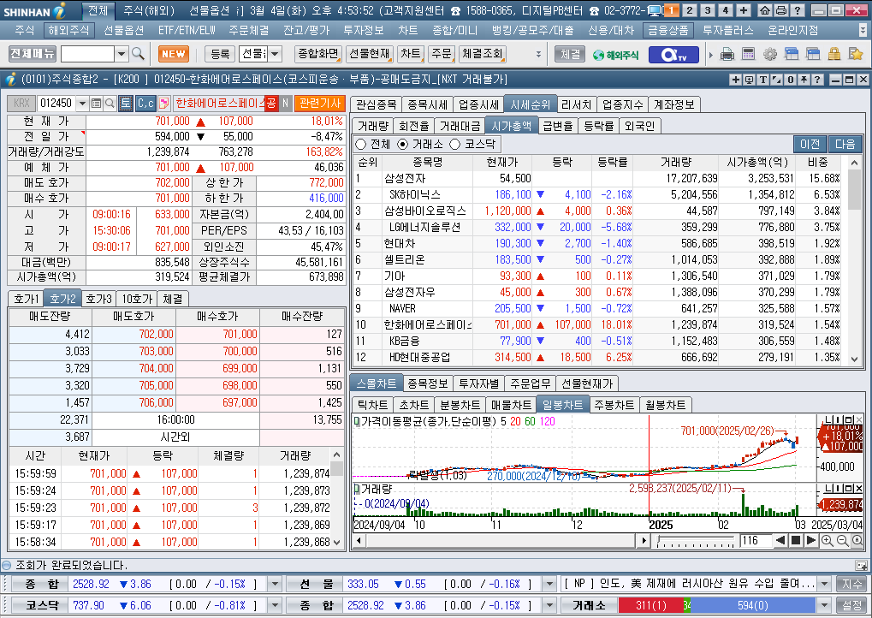Switch to the 주봉차트 tab

[x=614, y=405]
